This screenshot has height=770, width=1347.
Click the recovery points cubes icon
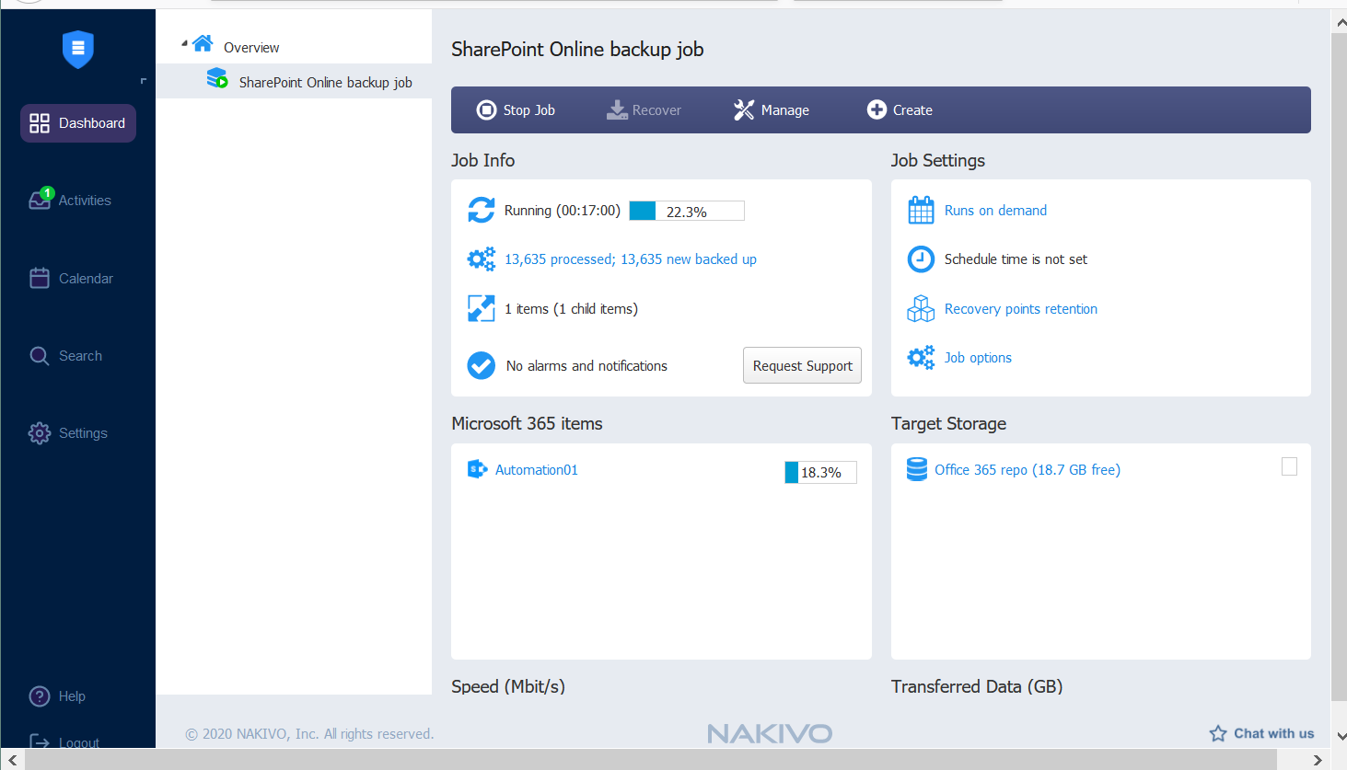[921, 308]
